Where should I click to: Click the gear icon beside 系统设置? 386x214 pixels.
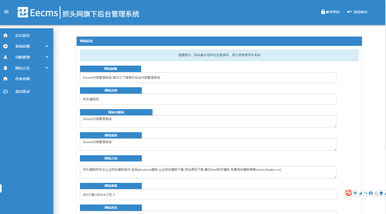(x=5, y=46)
